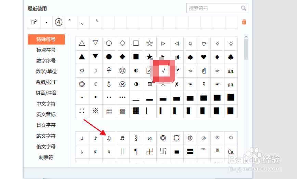Insert the female sign symbol
The height and width of the screenshot is (179, 297).
point(109,70)
